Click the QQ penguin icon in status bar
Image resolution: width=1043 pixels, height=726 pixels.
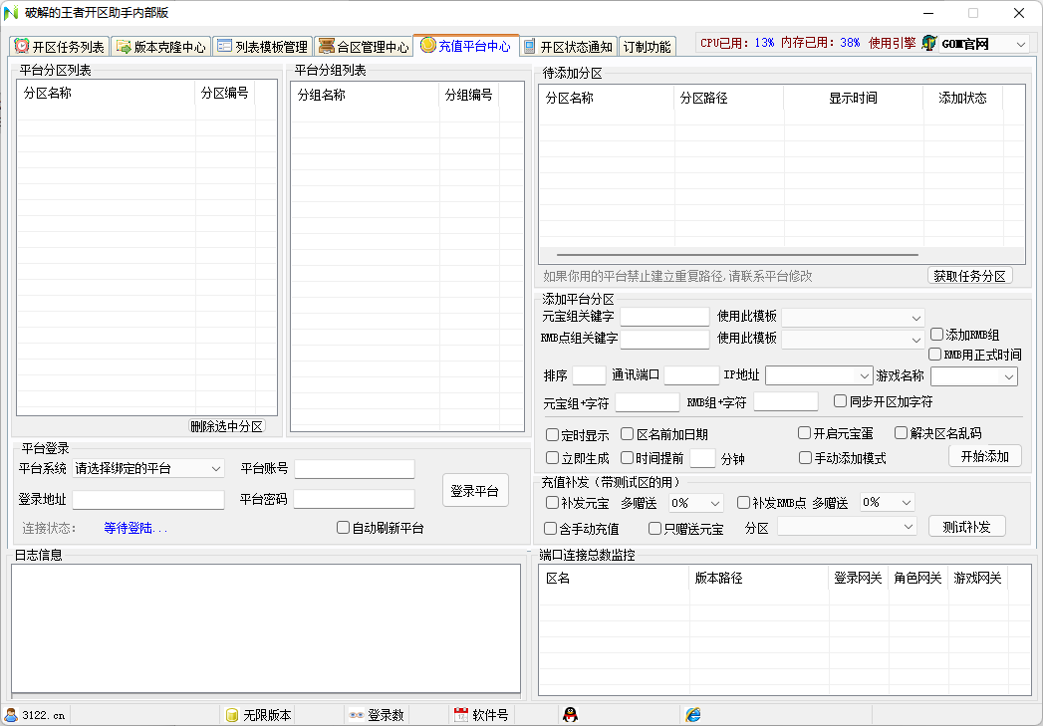[570, 715]
